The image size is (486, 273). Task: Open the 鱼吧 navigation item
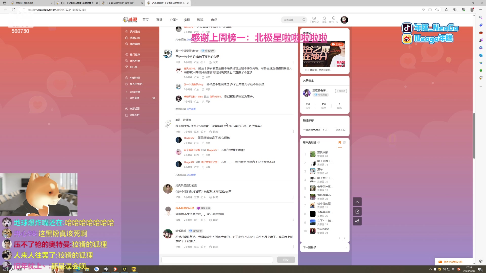point(214,20)
